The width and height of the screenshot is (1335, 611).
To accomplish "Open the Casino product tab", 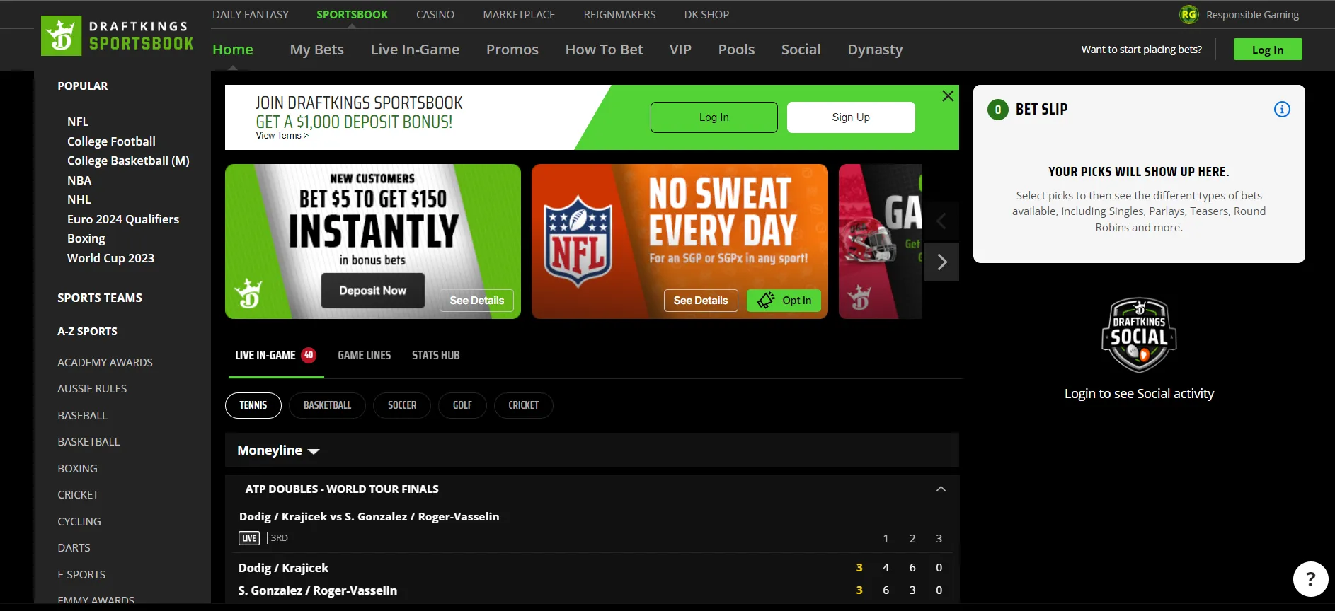I will pos(435,14).
